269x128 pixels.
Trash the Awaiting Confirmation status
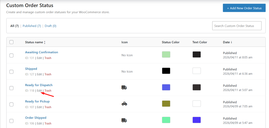click(48, 58)
